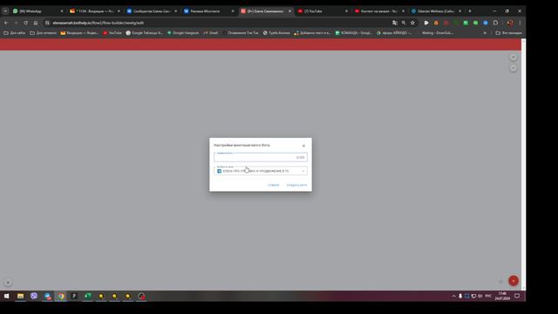Click the zoom-in circle button on canvas
This screenshot has height=314, width=558.
(x=514, y=57)
